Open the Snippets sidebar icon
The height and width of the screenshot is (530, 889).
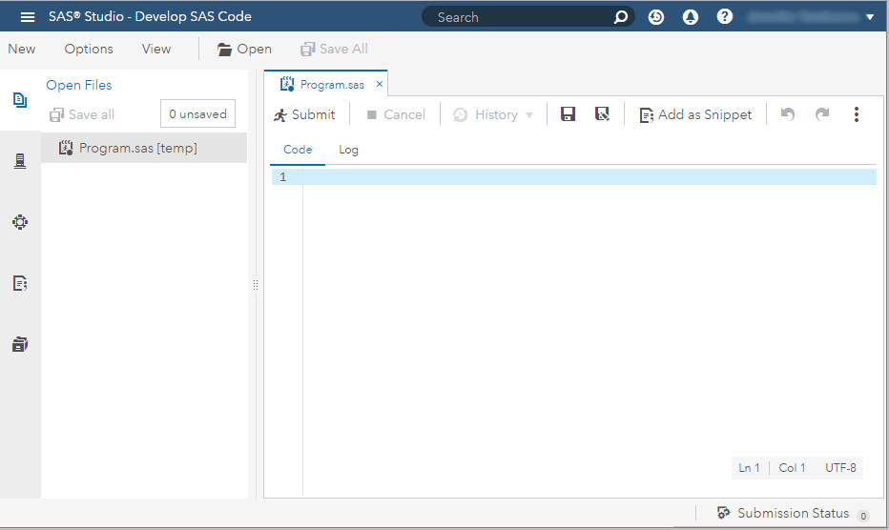click(x=20, y=283)
